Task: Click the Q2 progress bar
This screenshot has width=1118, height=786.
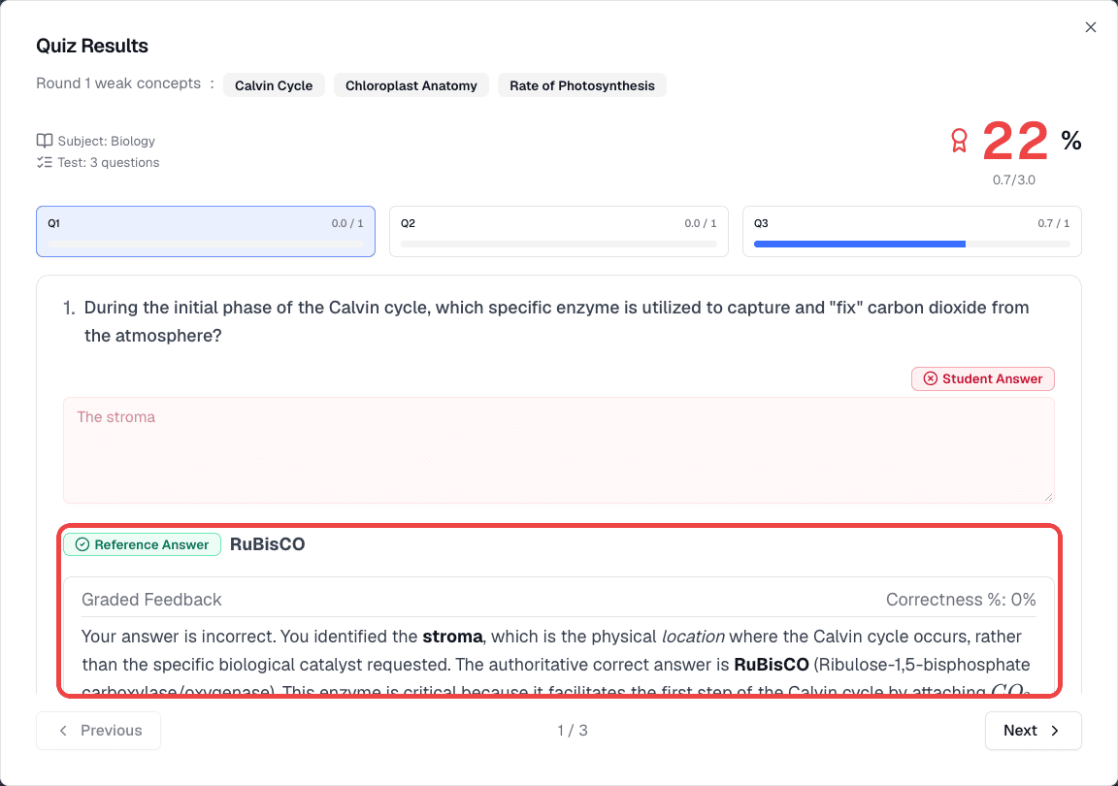Action: [x=558, y=244]
